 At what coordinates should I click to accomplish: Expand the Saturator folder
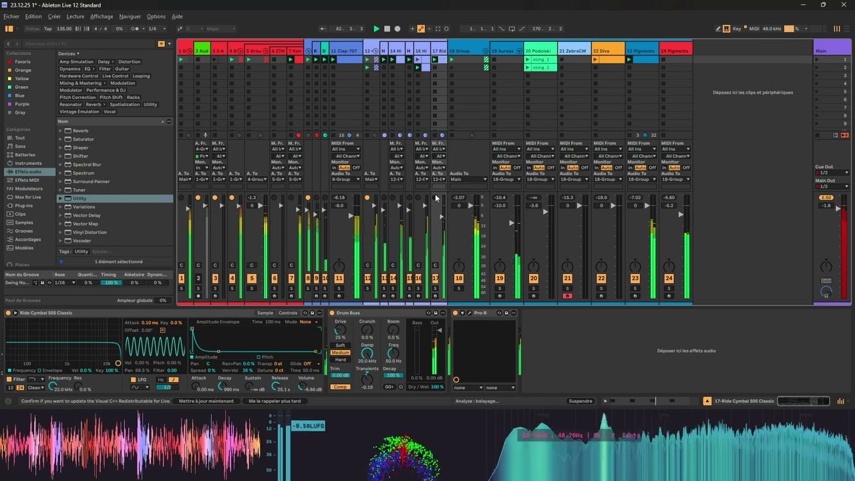click(x=60, y=139)
